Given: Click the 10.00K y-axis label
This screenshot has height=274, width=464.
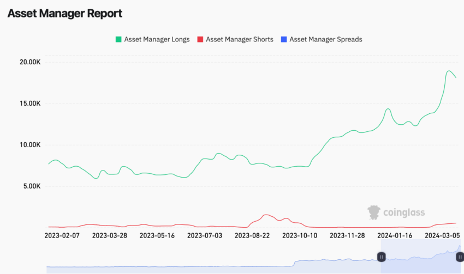Looking at the screenshot, I should [30, 145].
